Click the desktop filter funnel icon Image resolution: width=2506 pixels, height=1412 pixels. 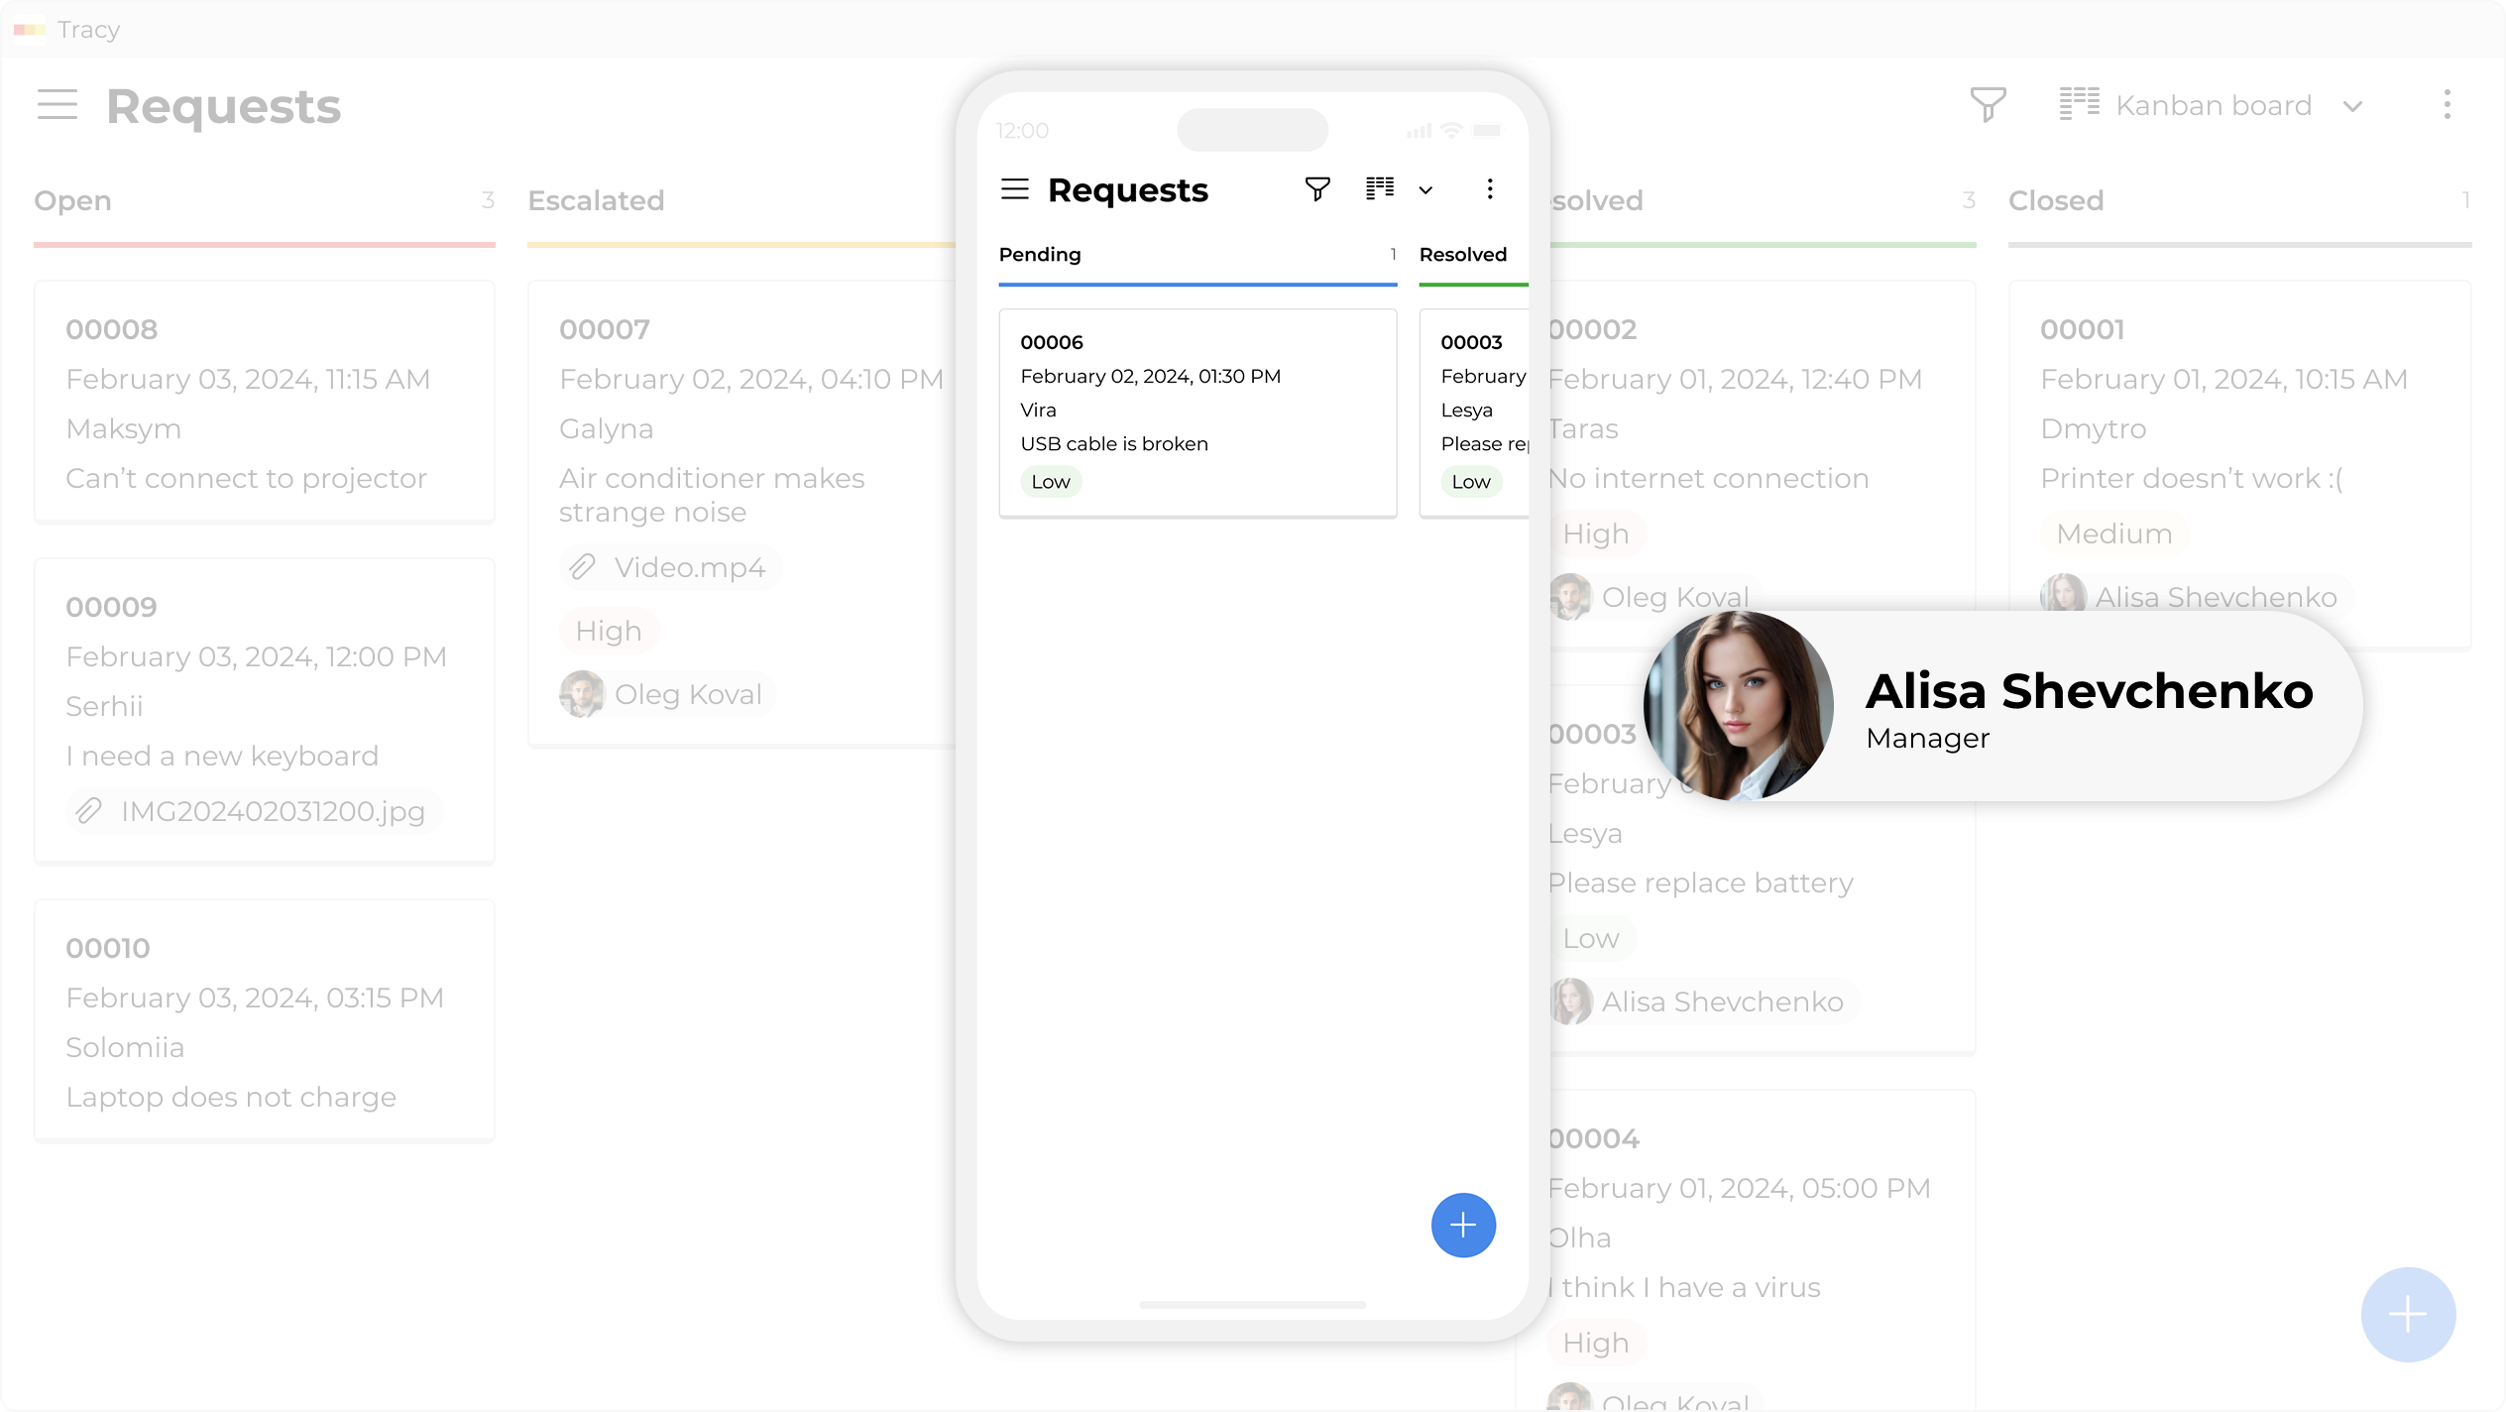(x=1988, y=104)
